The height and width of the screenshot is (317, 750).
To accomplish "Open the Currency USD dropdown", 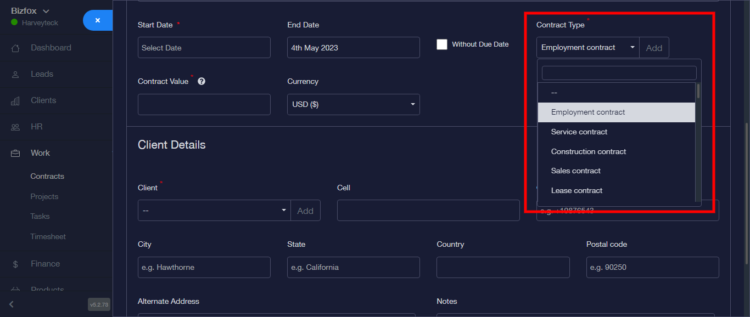I will click(x=353, y=104).
